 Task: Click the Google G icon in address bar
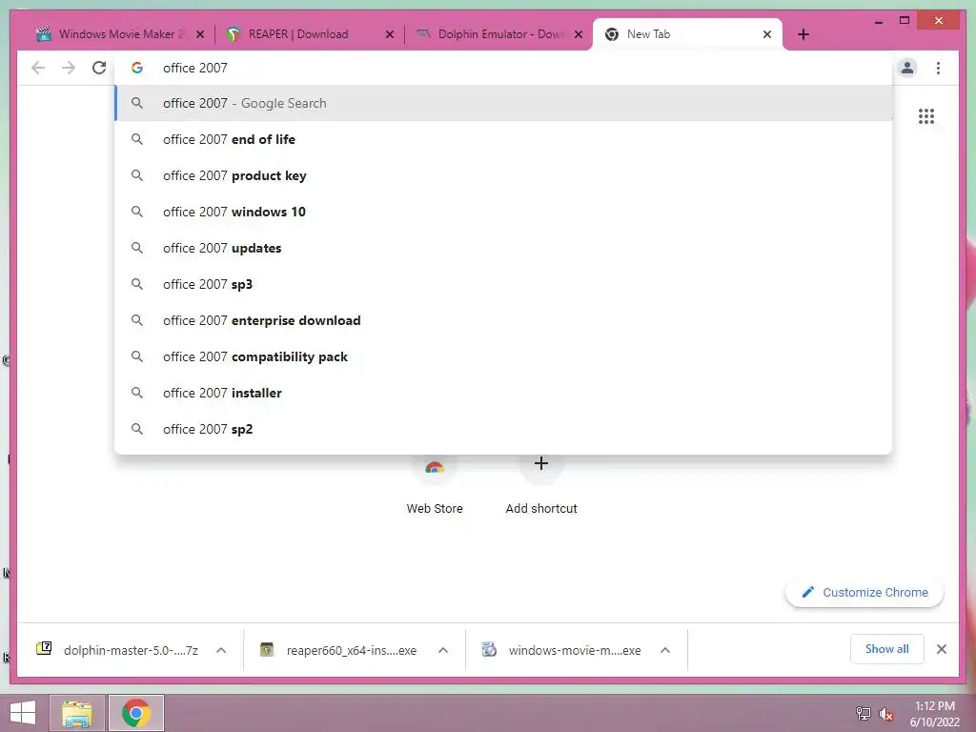click(137, 68)
